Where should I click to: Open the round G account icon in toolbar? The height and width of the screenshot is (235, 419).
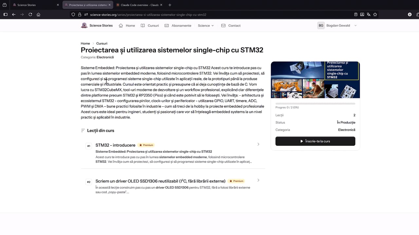[x=410, y=14]
